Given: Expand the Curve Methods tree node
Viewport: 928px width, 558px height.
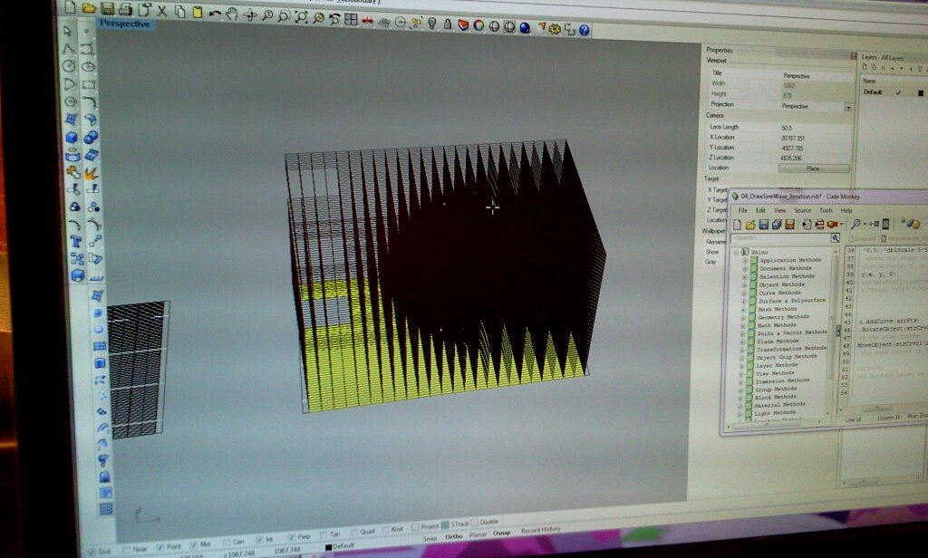Looking at the screenshot, I should click(744, 293).
